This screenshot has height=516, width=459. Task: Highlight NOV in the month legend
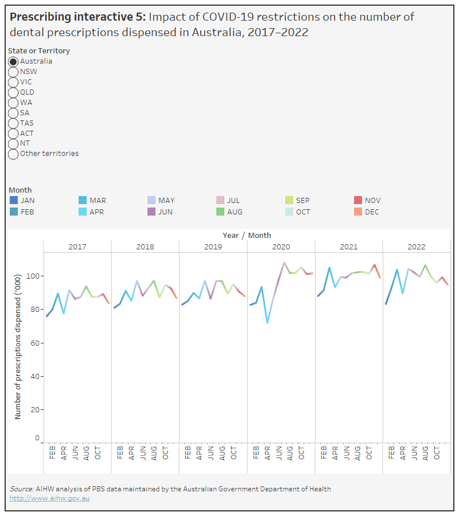click(358, 201)
